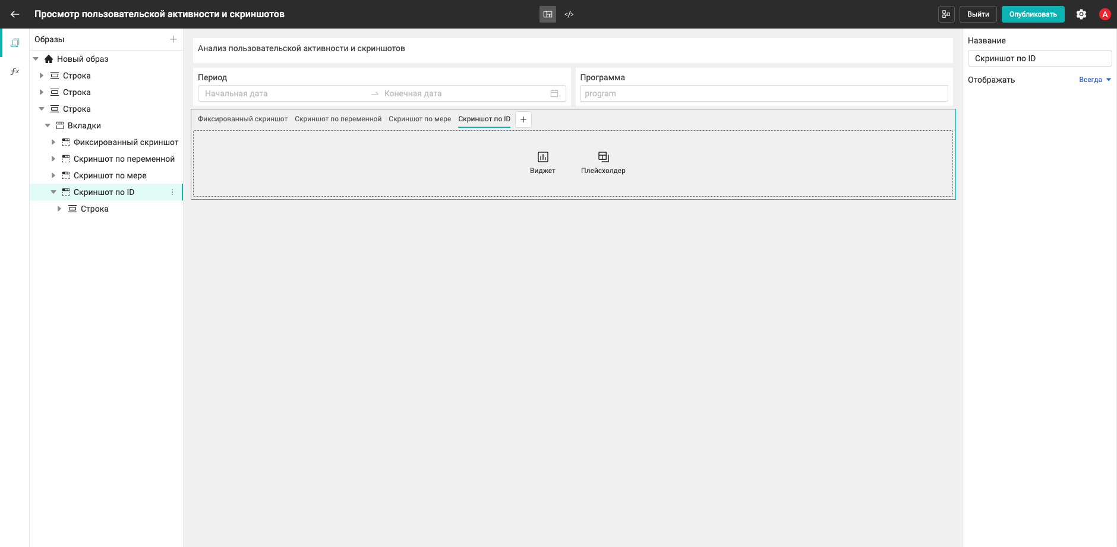Expand Скриншот по мере tree node
Viewport: 1117px width, 547px height.
[53, 175]
